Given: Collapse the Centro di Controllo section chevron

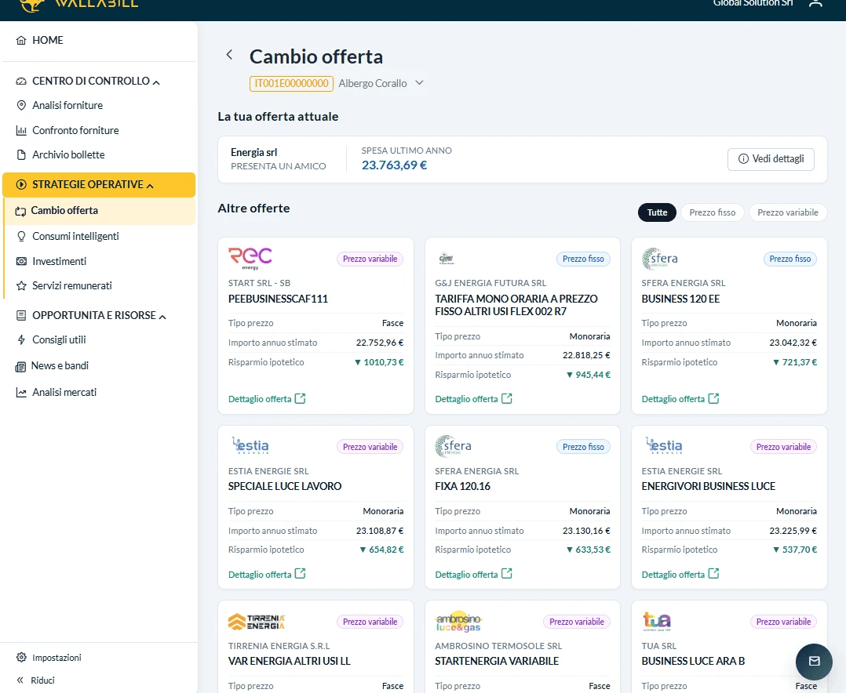Looking at the screenshot, I should coord(156,82).
